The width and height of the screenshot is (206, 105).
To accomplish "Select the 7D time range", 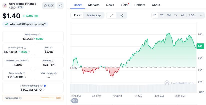I will pos(162,15).
